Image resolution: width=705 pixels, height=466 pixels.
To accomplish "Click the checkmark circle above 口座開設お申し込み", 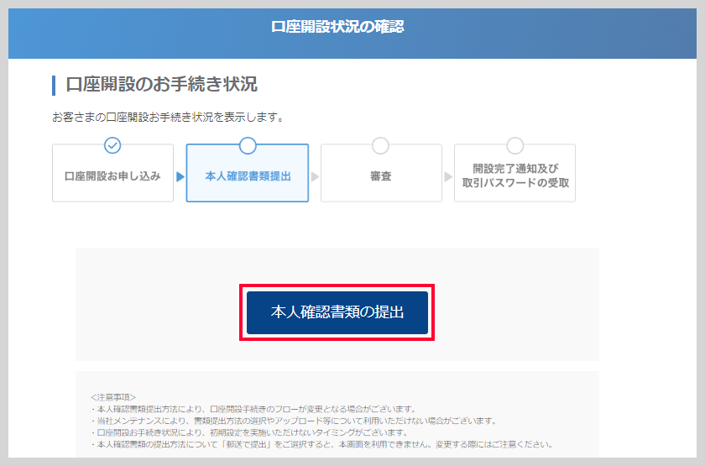I will click(112, 145).
